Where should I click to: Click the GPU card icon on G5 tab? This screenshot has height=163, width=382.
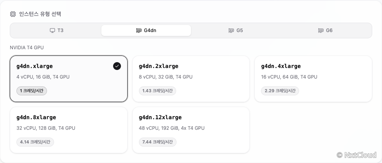(231, 30)
